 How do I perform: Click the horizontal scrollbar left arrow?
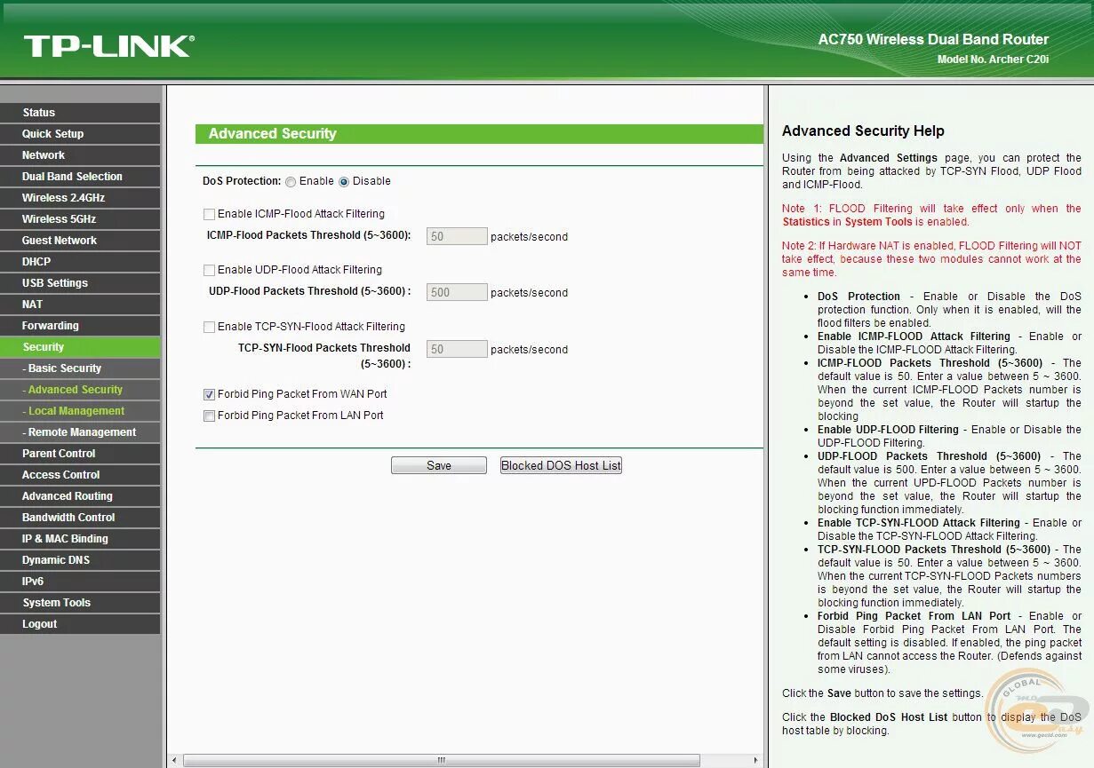click(174, 761)
